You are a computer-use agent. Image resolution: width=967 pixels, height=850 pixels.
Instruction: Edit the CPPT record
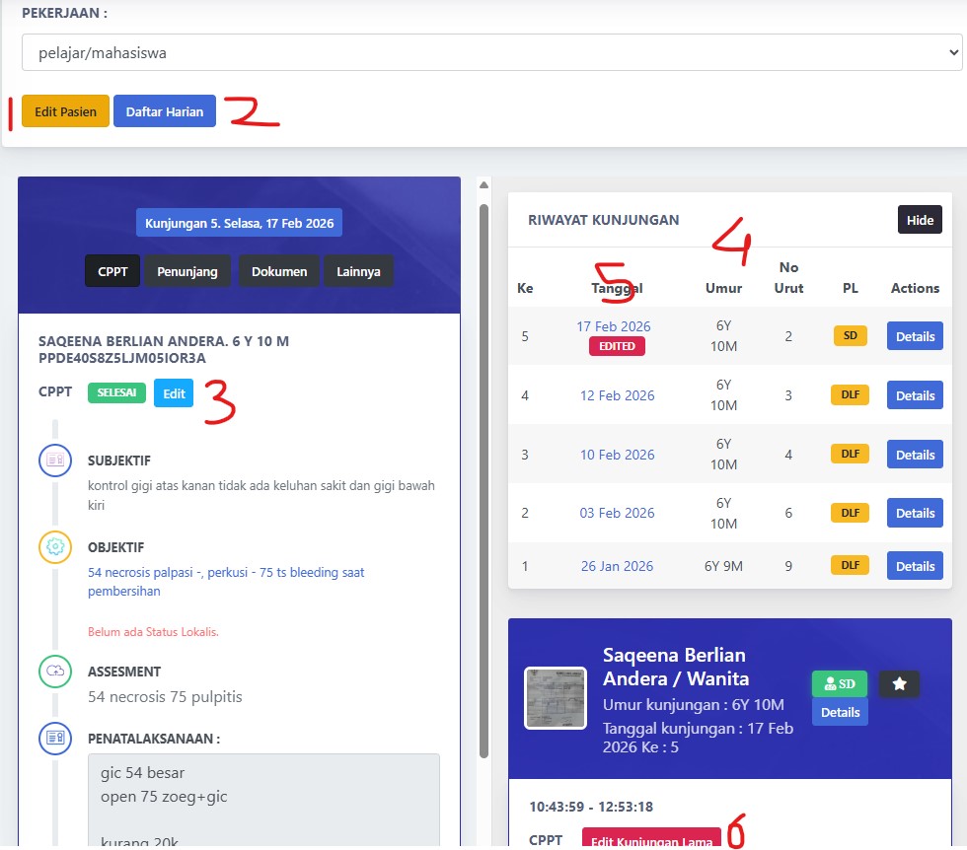174,393
